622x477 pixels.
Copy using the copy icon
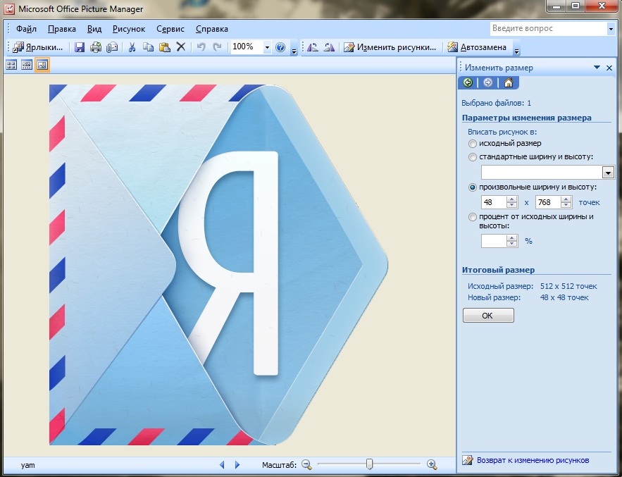[149, 47]
